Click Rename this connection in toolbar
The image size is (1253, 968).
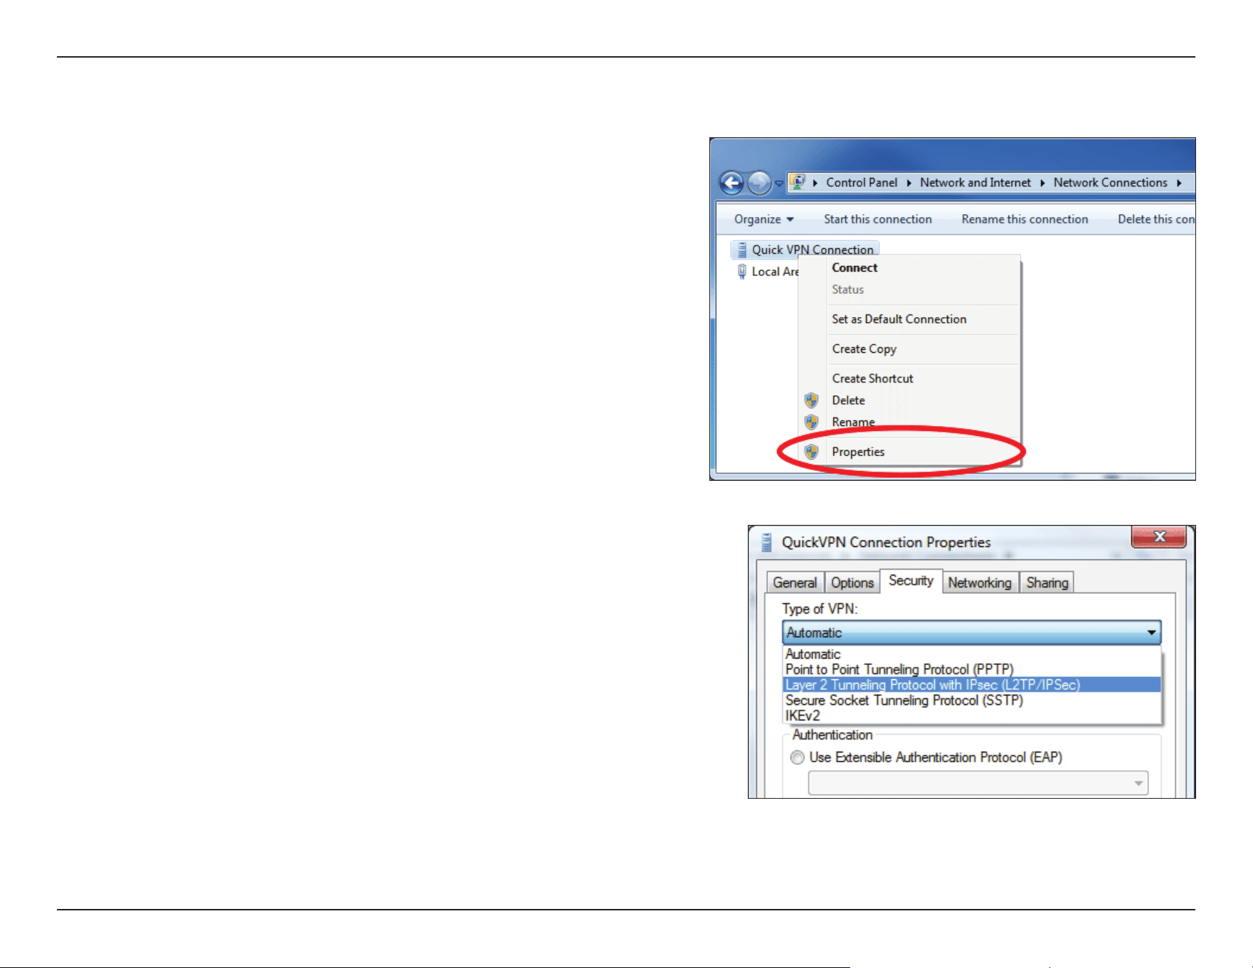tap(1025, 219)
